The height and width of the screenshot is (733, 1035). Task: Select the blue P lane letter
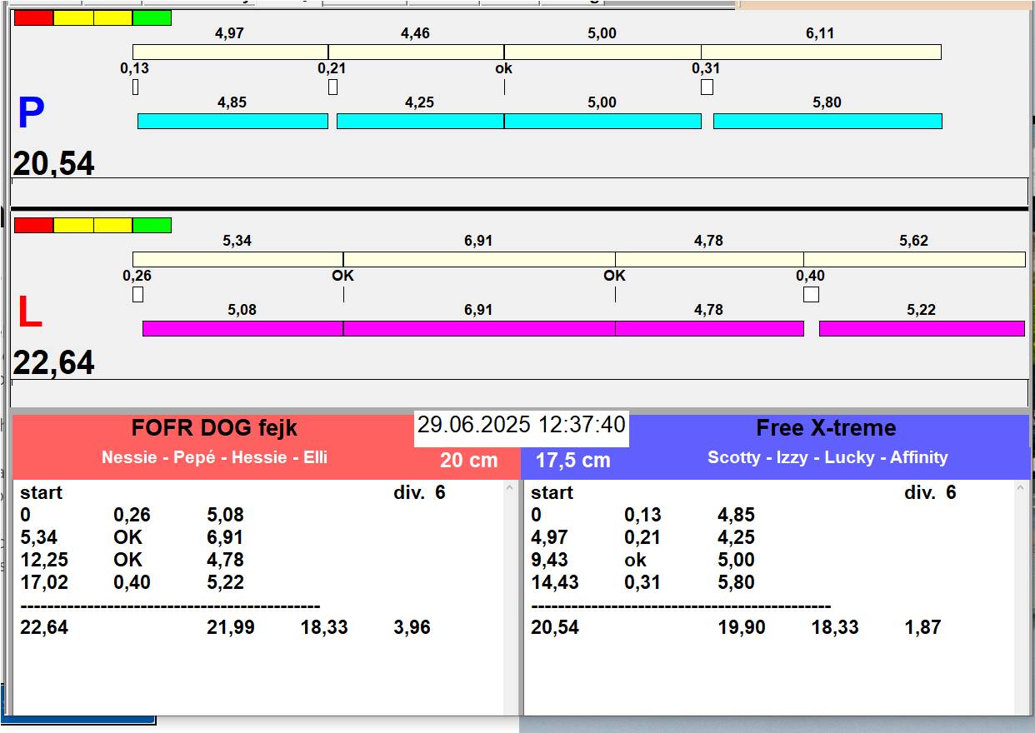pos(31,114)
